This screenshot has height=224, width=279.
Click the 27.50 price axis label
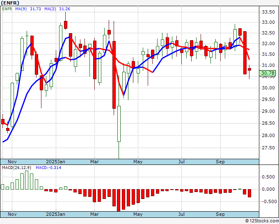(268, 148)
